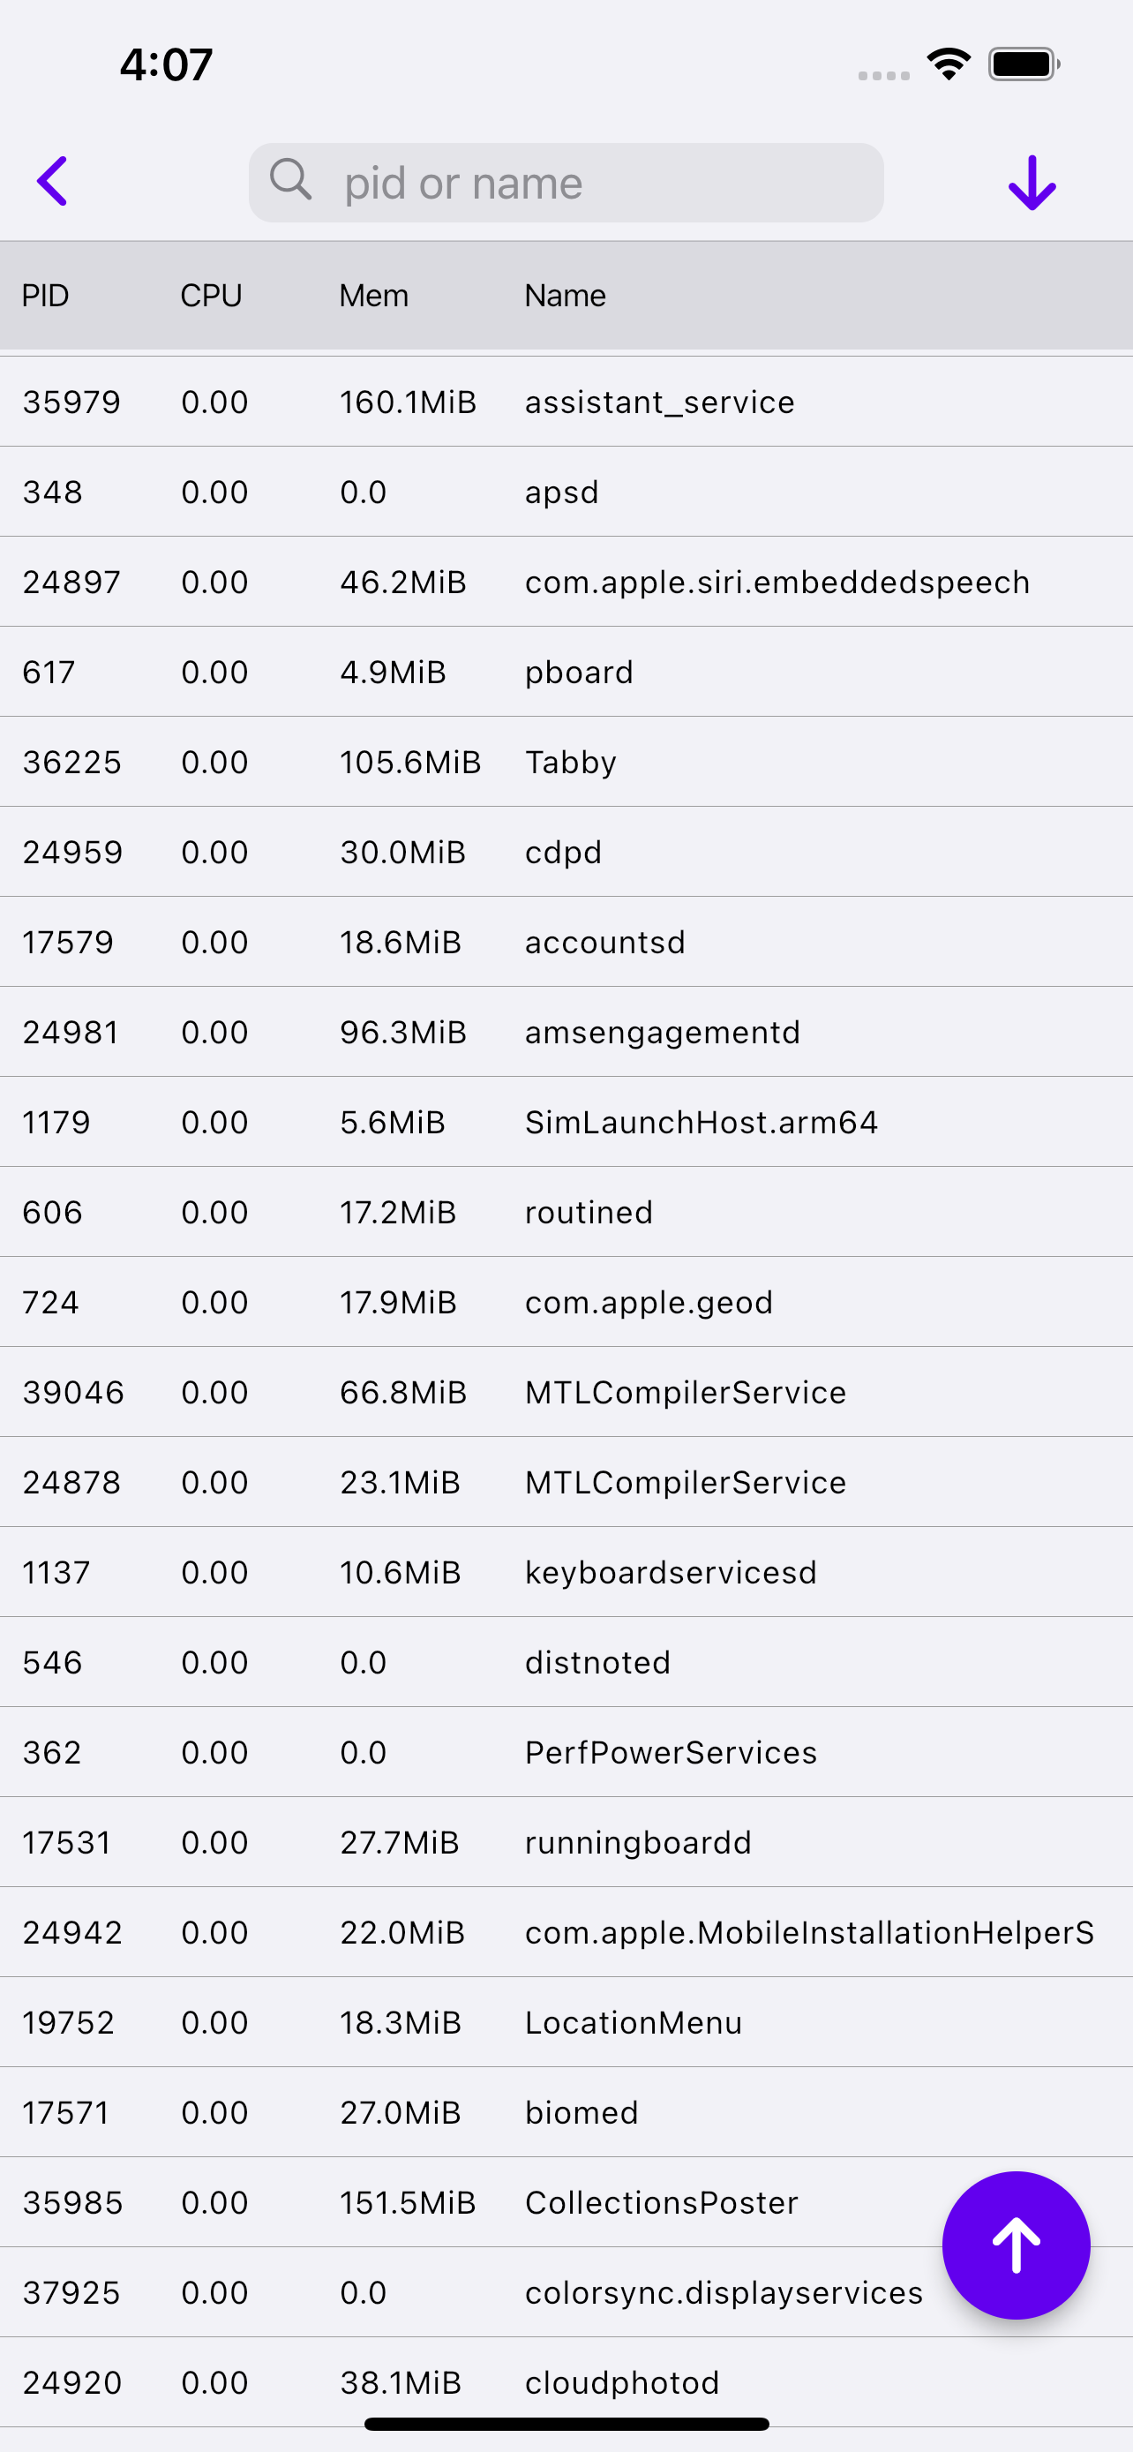Open the keyboardservicesd process entry
1133x2452 pixels.
tap(566, 1573)
